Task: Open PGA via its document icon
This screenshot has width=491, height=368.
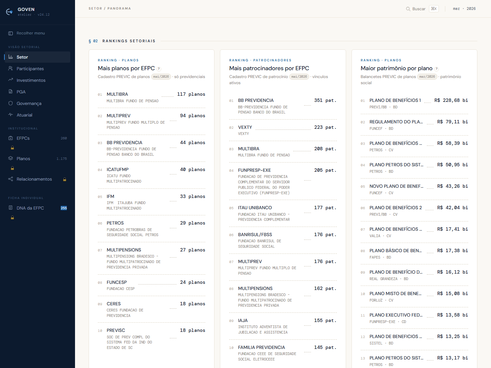Action: point(11,92)
